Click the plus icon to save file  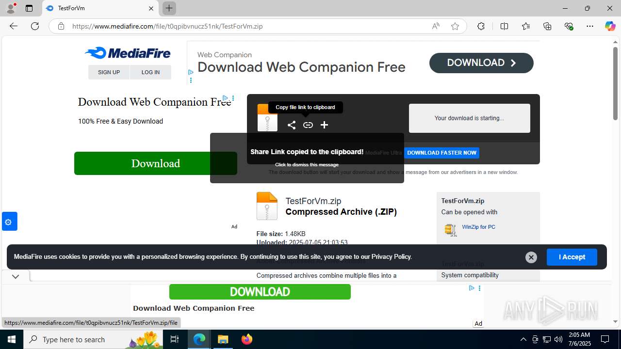tap(325, 125)
